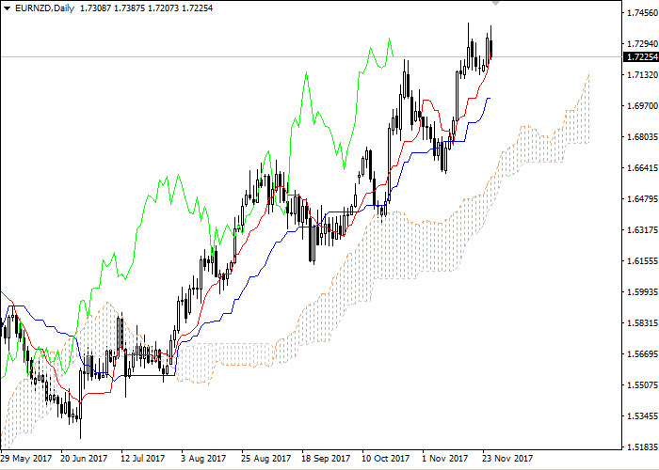Click the EURNZD,Daily chart title
This screenshot has width=659, height=470.
point(44,8)
